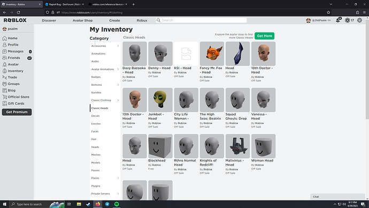Click the Roblox search field

(201, 20)
